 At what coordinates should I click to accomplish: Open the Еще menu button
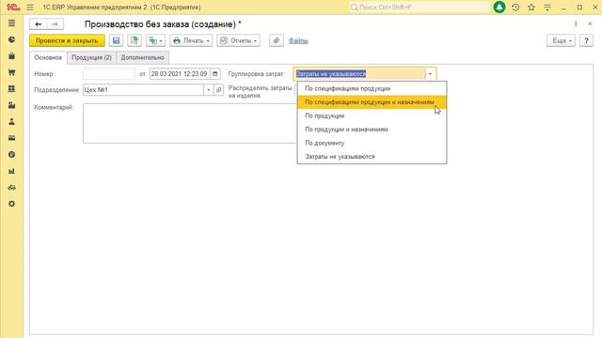pos(561,40)
